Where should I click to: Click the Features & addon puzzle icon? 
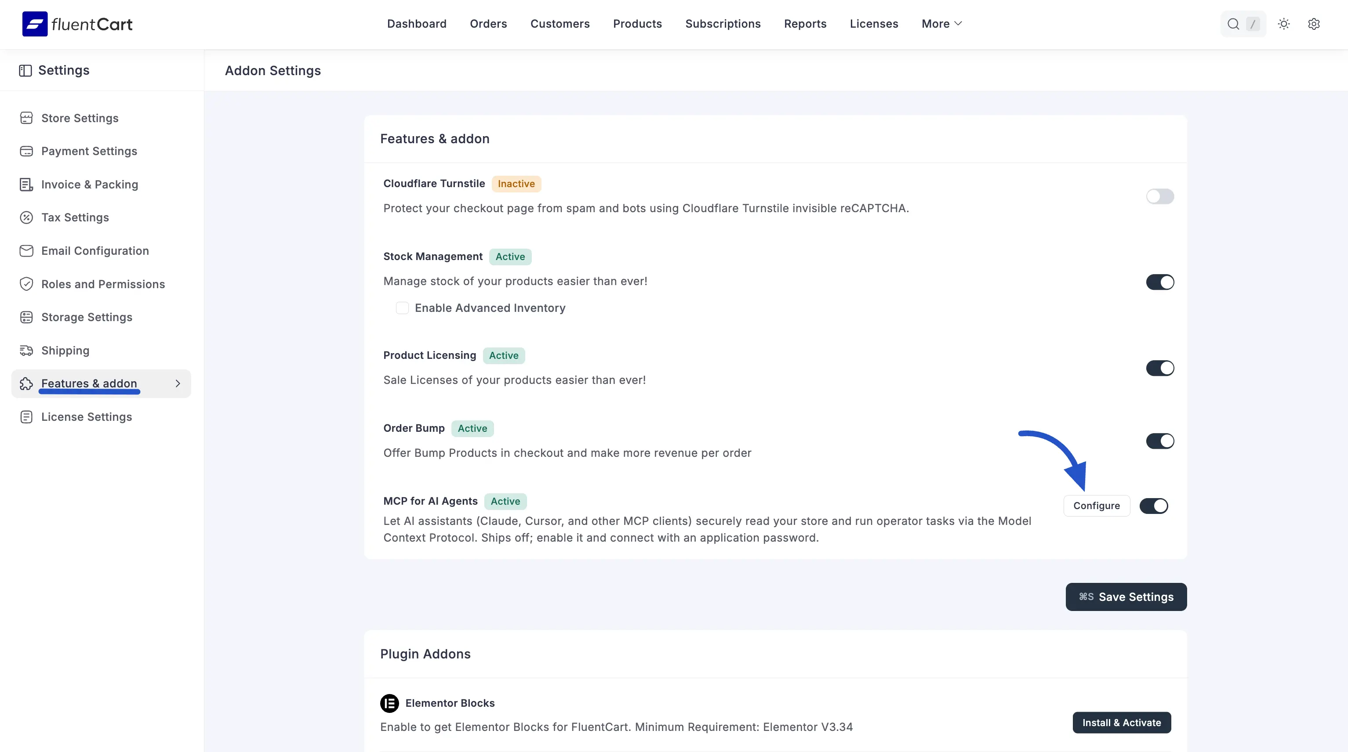point(26,384)
